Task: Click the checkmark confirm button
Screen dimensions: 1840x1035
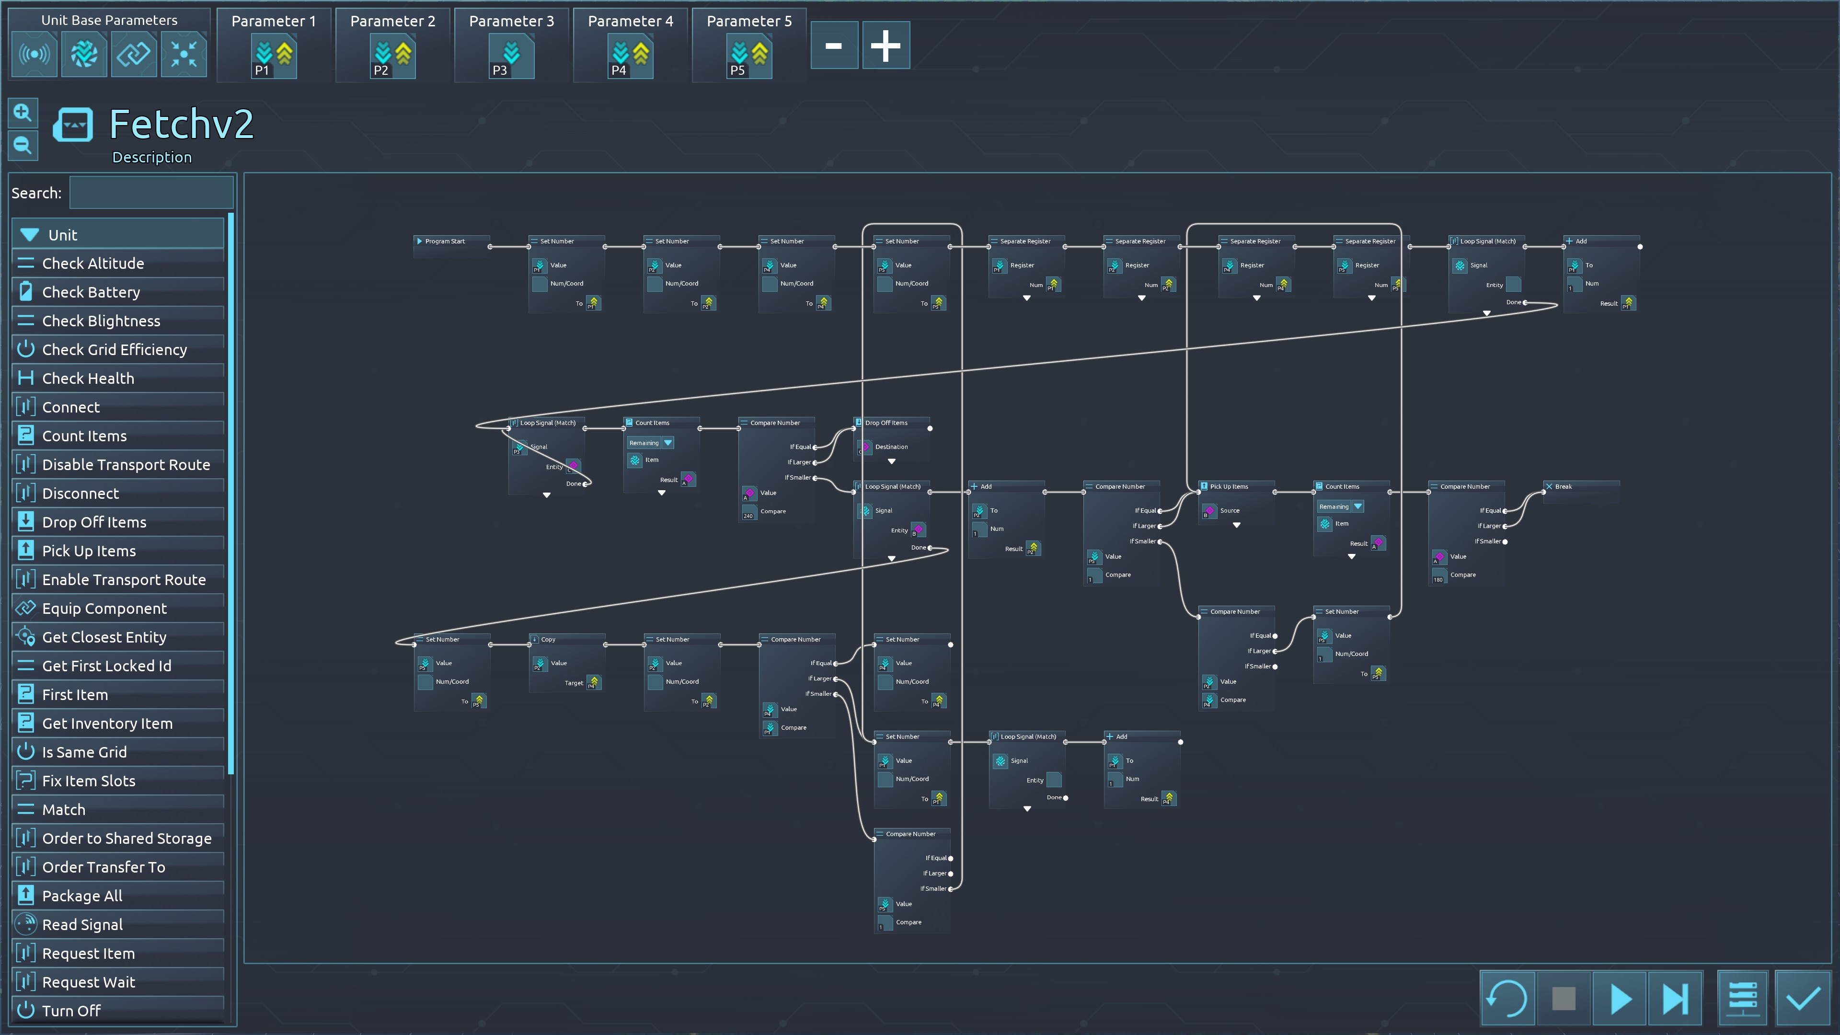Action: click(1803, 999)
